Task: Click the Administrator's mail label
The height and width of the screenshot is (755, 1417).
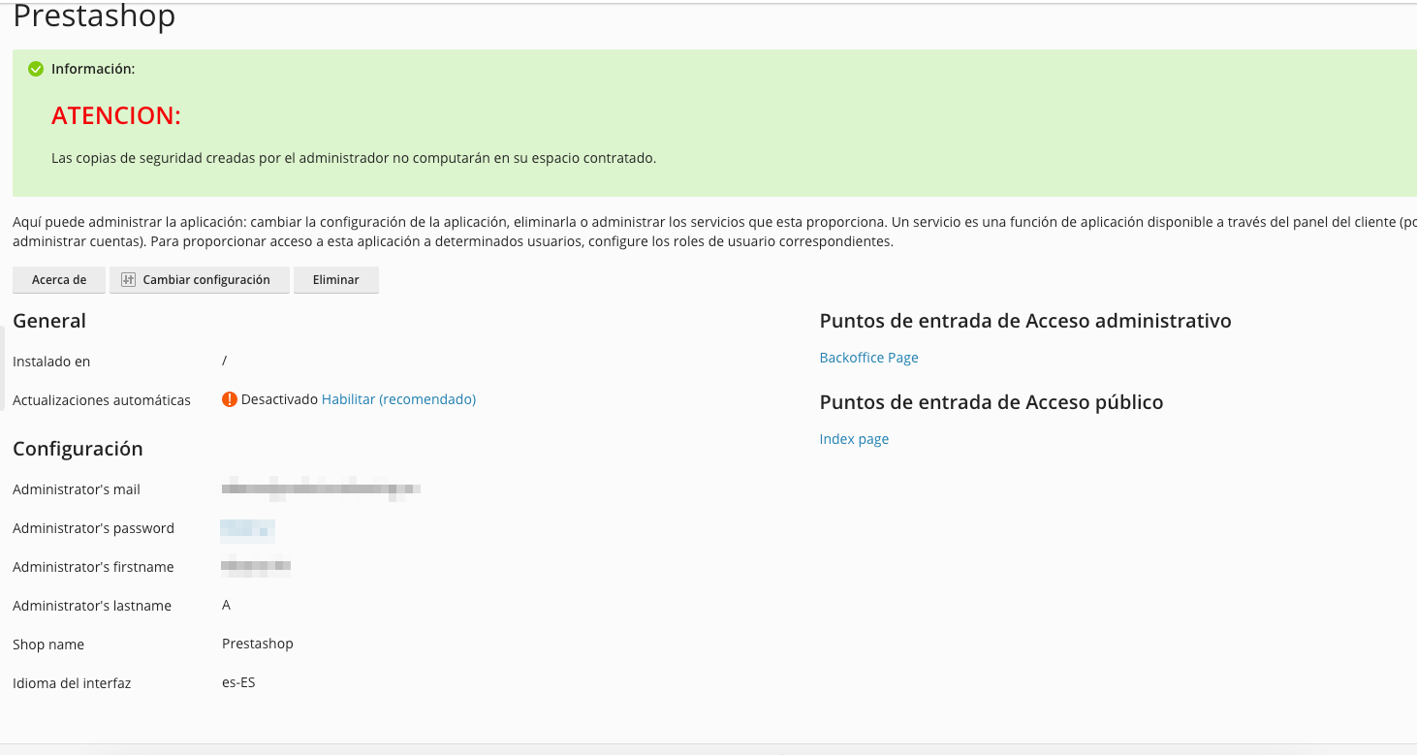Action: (77, 489)
